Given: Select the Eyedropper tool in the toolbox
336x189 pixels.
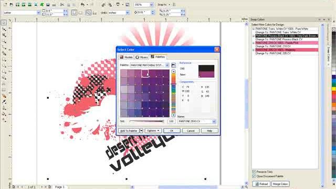Looking at the screenshot, I should pos(4,102).
